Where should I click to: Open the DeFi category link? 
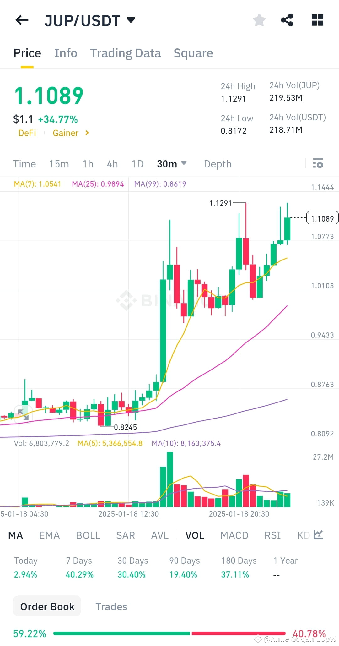tap(27, 133)
